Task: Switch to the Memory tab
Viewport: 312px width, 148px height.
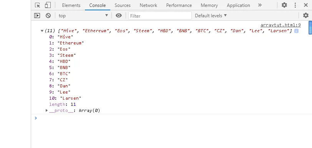Action: pos(209,5)
